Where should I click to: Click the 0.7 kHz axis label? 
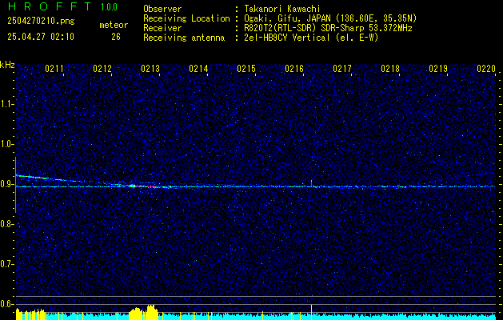6,264
